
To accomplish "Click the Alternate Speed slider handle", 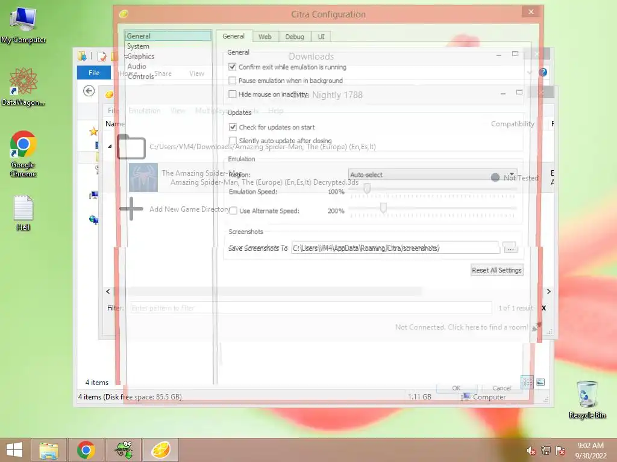I will (x=383, y=208).
